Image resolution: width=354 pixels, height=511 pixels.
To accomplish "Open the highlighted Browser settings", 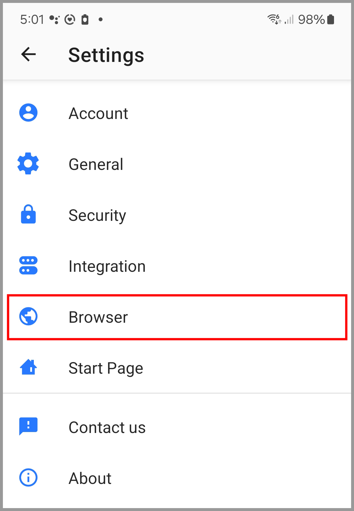I will click(x=177, y=317).
